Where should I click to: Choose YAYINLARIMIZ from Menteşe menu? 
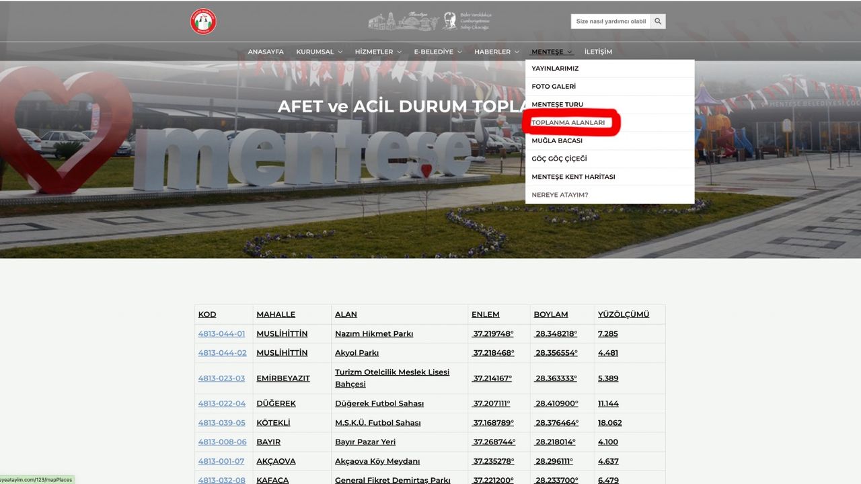(x=555, y=69)
